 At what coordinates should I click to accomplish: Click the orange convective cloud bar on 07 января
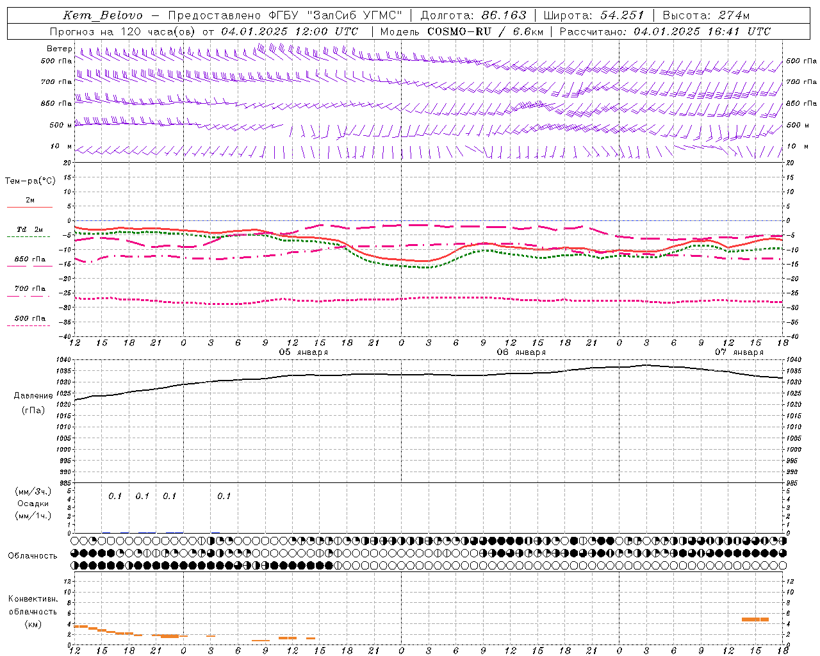[755, 619]
